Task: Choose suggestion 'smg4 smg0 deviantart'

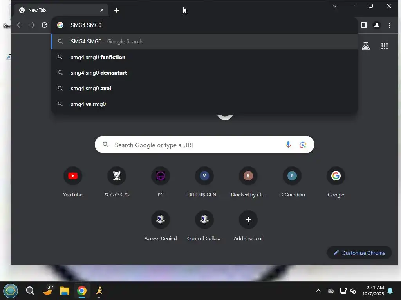Action: click(204, 73)
